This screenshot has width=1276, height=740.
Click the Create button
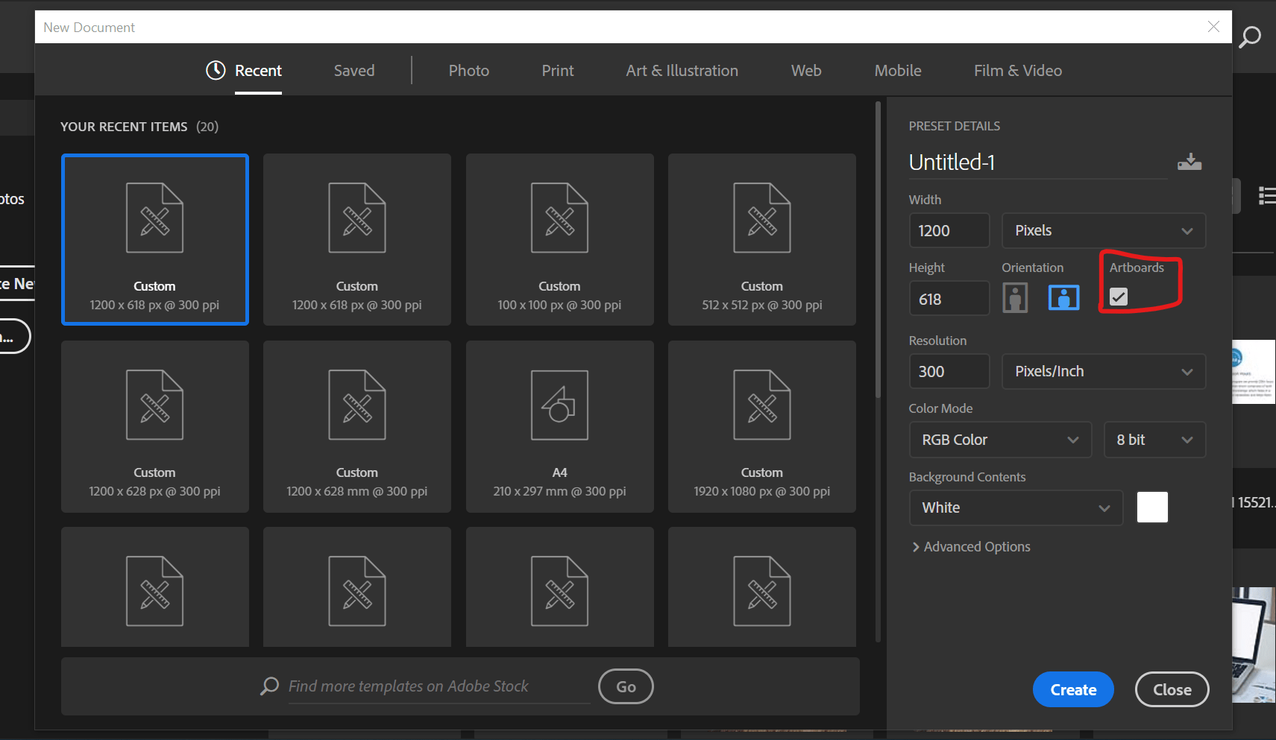[1073, 690]
